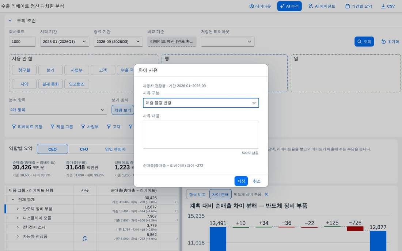Open the AI 에이전트 tool
Image resolution: width=402 pixels, height=251 pixels.
point(322,6)
